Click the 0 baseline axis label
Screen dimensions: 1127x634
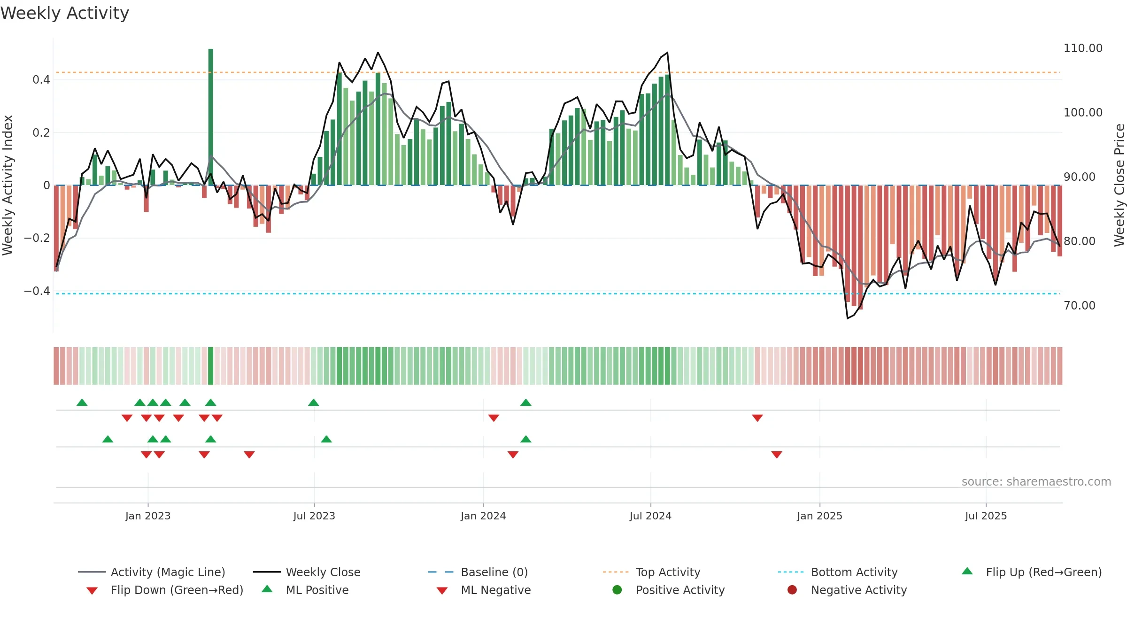46,186
